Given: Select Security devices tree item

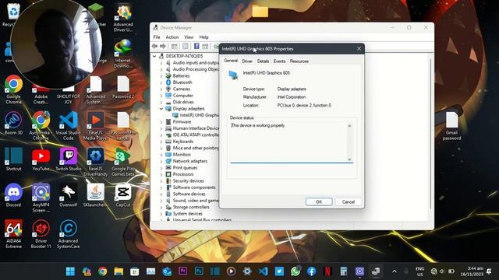Looking at the screenshot, I should click(x=188, y=181).
